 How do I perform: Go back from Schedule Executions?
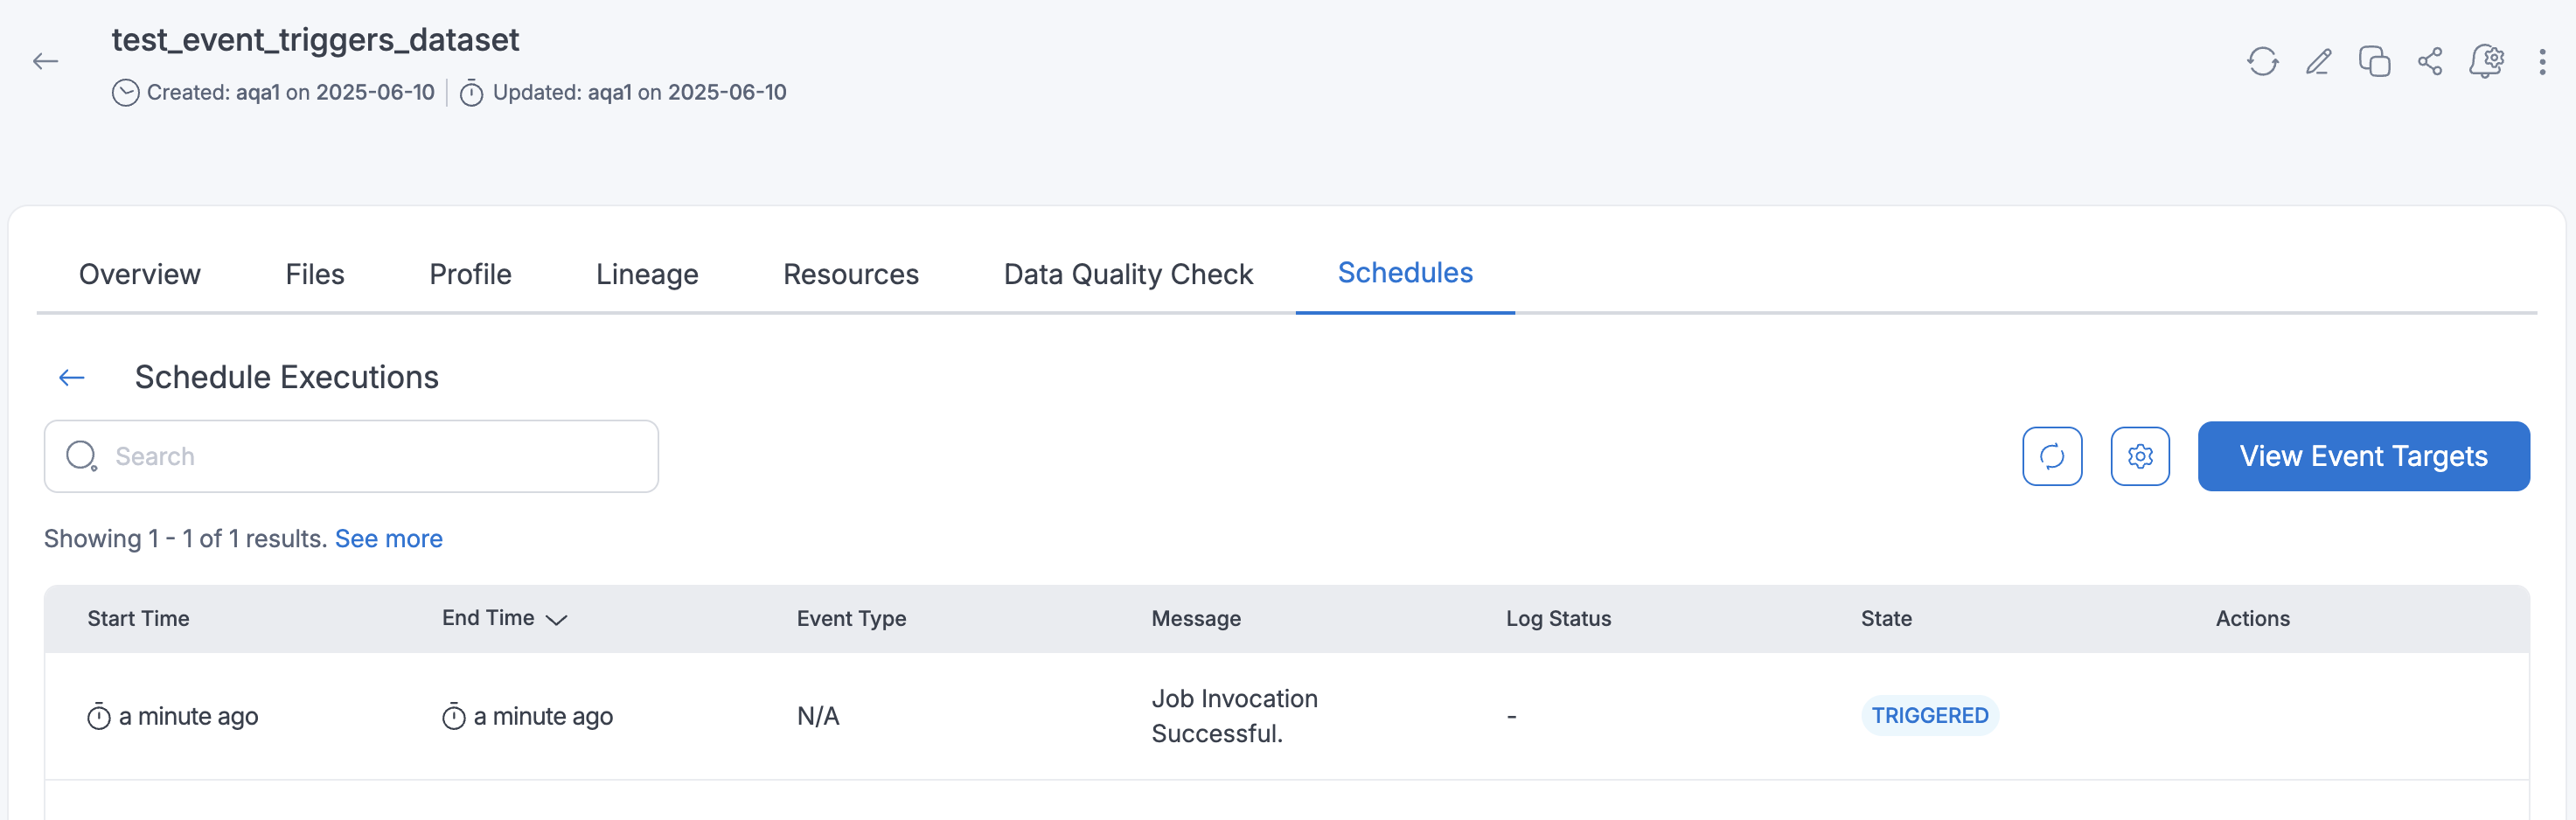pyautogui.click(x=71, y=377)
